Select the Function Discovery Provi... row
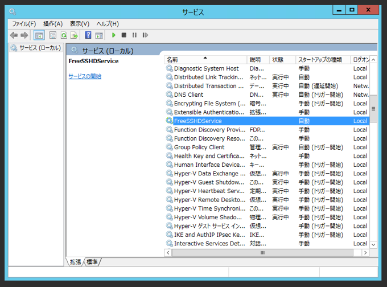The height and width of the screenshot is (287, 387). [267, 130]
